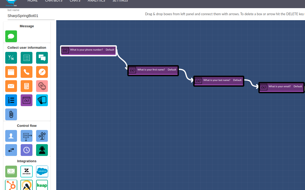
Task: Select the paperclip attachment block
Action: [11, 114]
